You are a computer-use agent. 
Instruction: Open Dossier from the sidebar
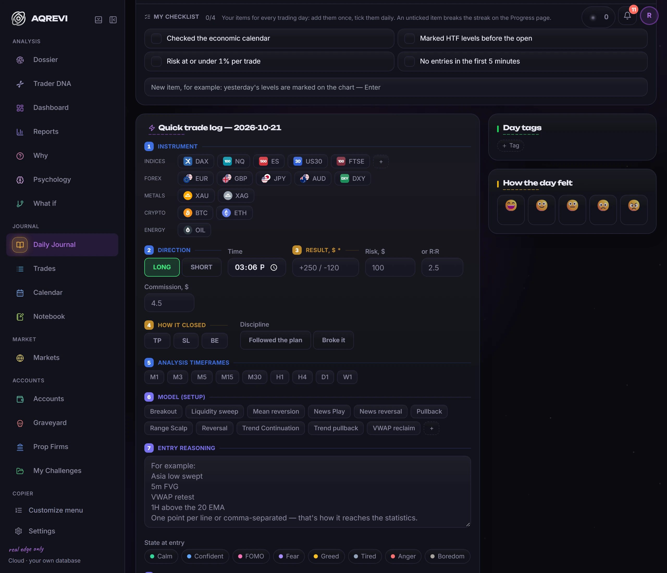coord(62,60)
